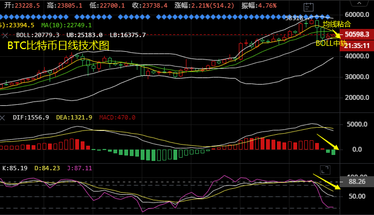
Task: Select the countdown timer 21:35:11
Action: tap(357, 46)
